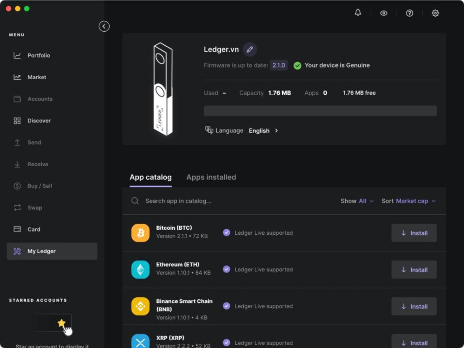Click the Send upward arrow icon

[x=17, y=142]
